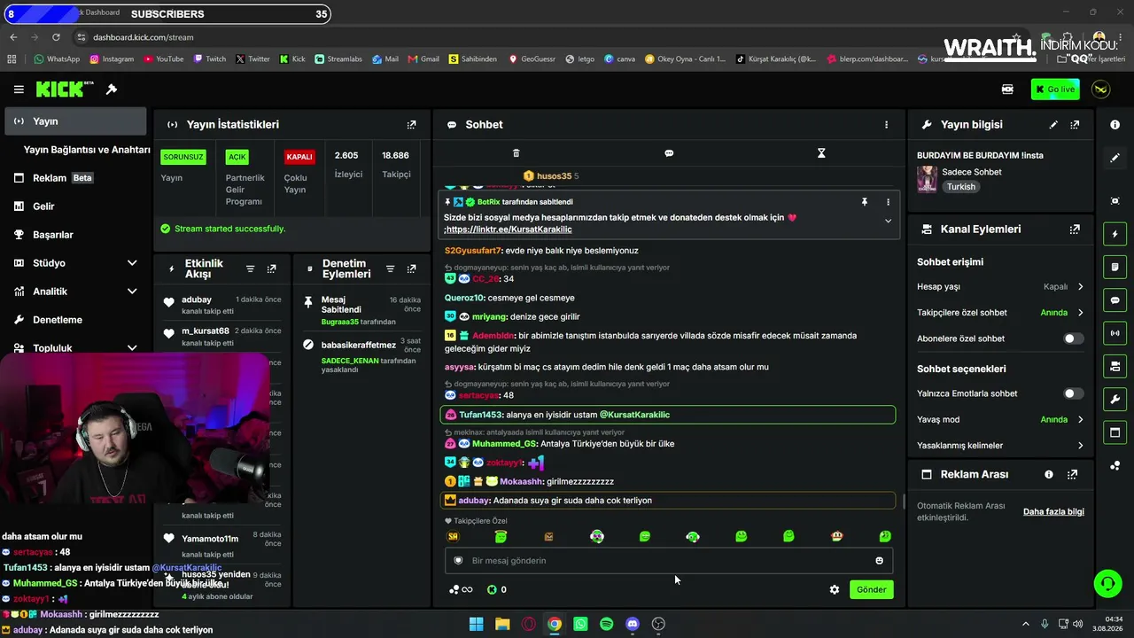Image resolution: width=1134 pixels, height=638 pixels.
Task: Open filter options in Denetim Eylemleri
Action: [390, 268]
